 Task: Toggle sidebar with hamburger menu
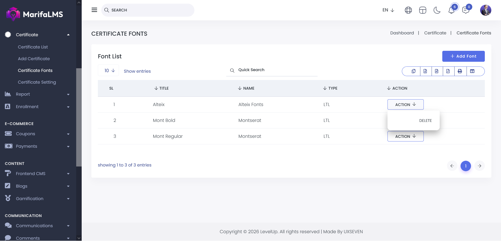pos(94,10)
